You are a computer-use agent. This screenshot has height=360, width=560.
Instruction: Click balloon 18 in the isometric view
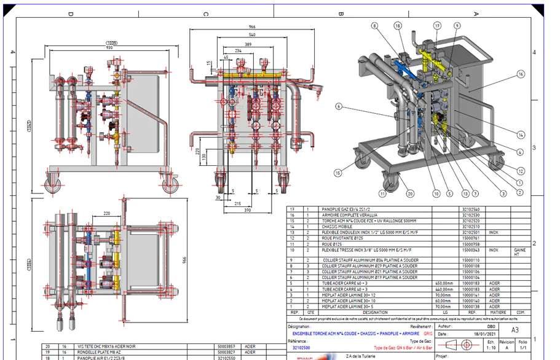pyautogui.click(x=398, y=26)
